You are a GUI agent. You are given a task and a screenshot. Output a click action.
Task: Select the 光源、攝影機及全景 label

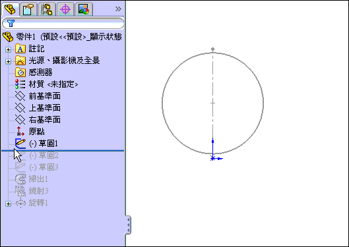point(64,61)
